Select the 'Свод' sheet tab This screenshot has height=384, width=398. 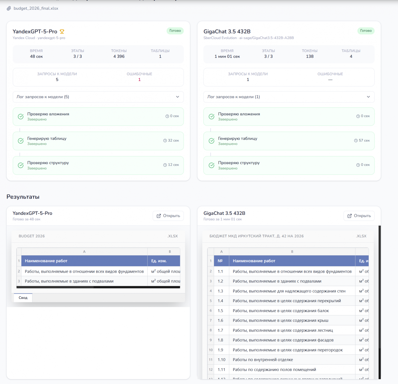coord(23,298)
